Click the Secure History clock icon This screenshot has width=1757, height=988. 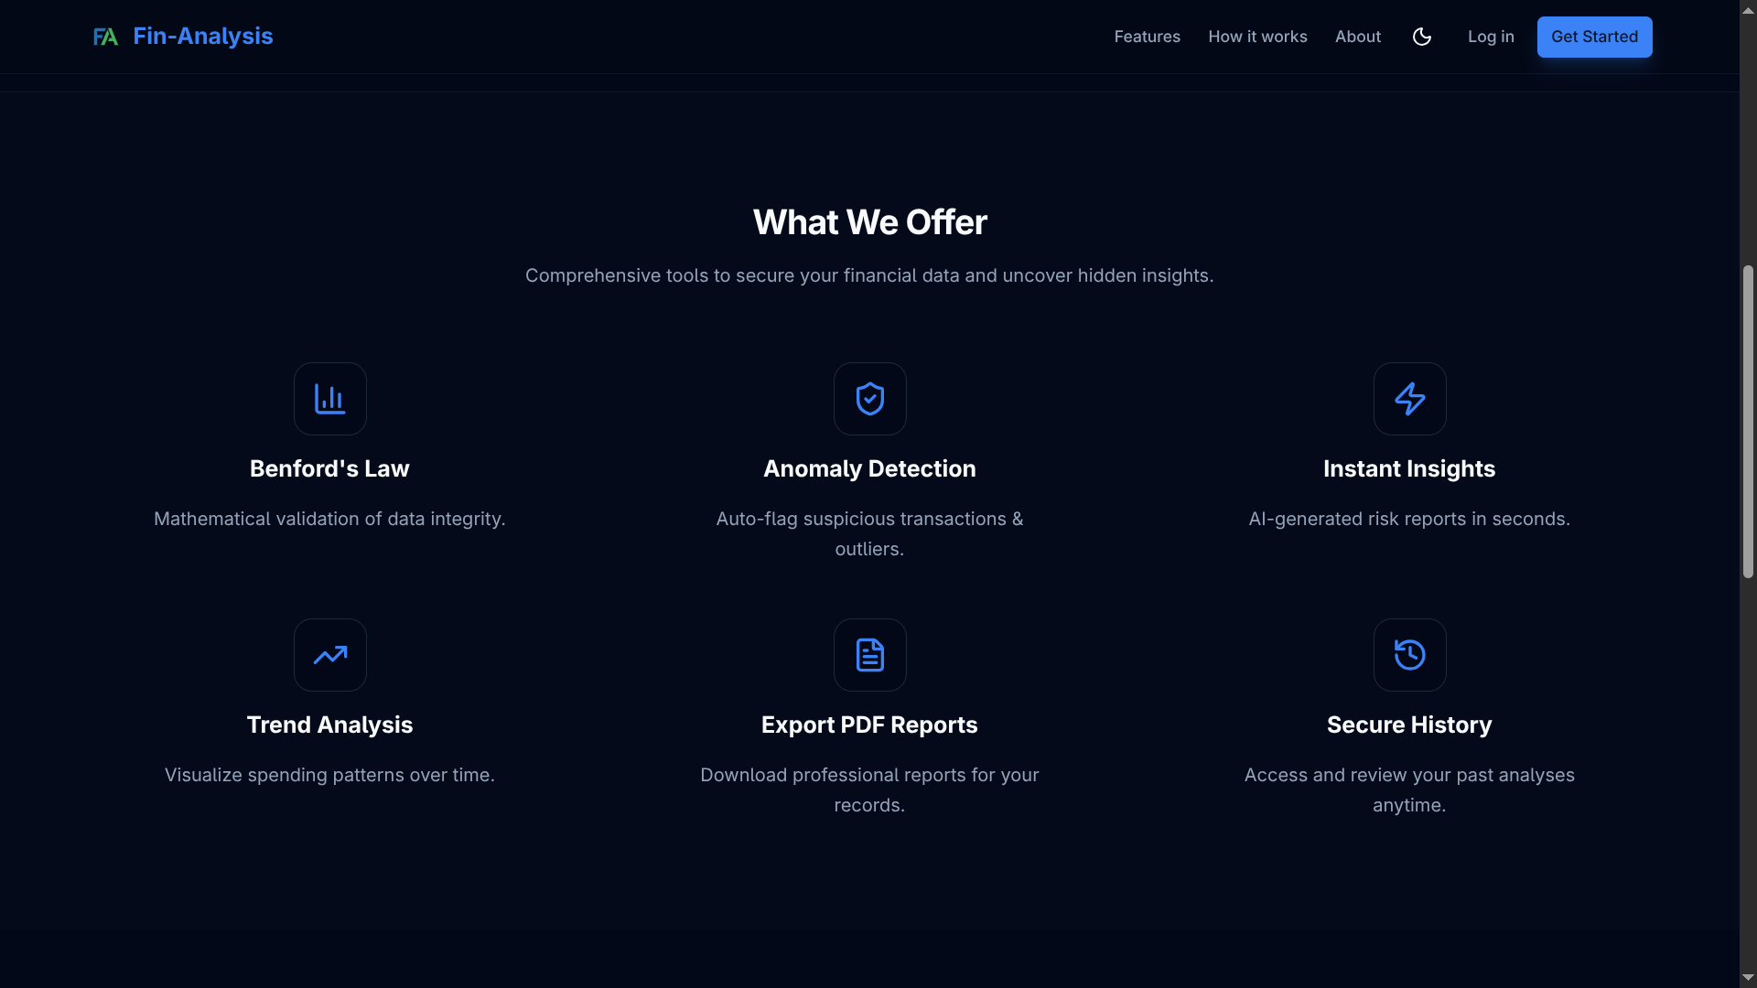pos(1409,655)
